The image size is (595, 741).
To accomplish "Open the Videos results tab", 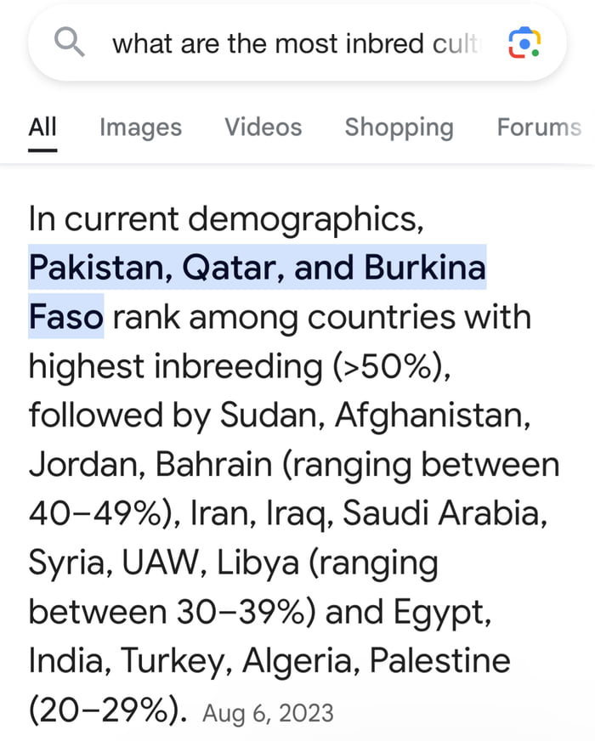I will coord(263,127).
